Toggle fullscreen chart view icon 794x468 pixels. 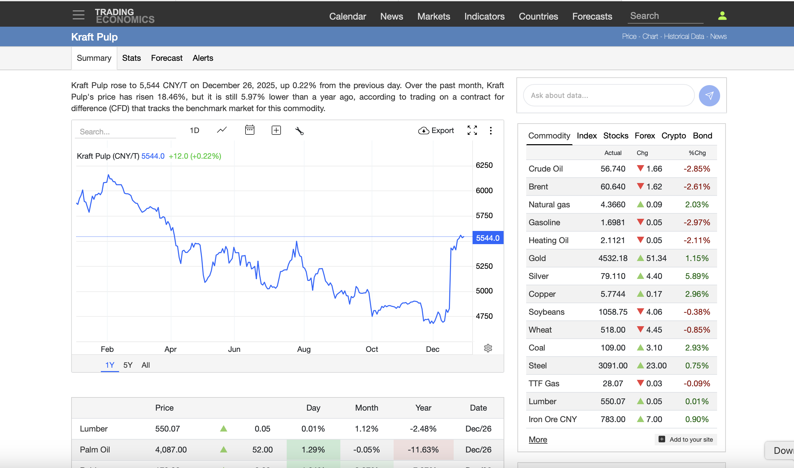pyautogui.click(x=472, y=130)
